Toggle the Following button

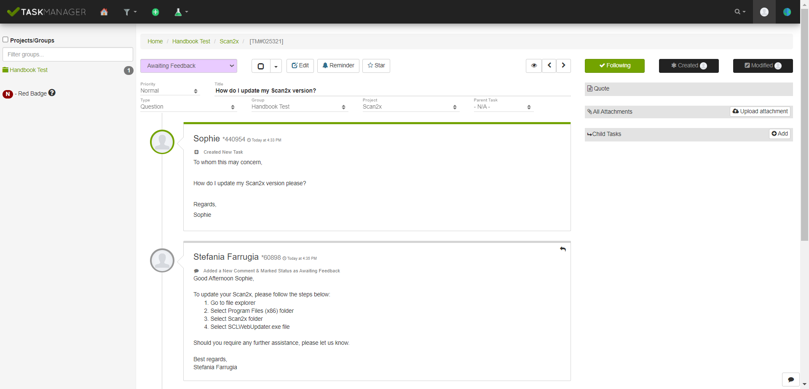(614, 66)
